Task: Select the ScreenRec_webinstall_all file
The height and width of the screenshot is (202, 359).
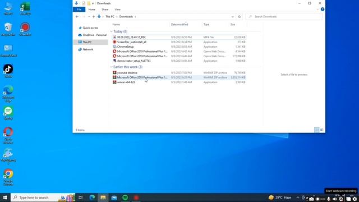Action: (179, 42)
